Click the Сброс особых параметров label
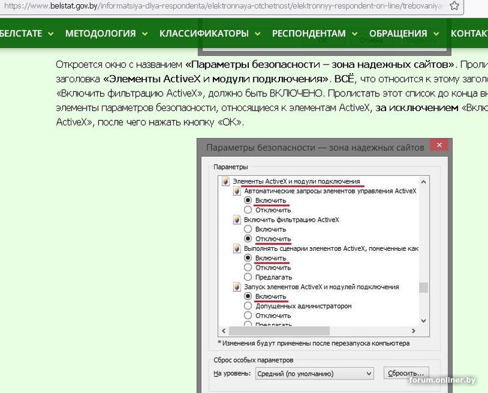The height and width of the screenshot is (393, 488). coord(253,360)
